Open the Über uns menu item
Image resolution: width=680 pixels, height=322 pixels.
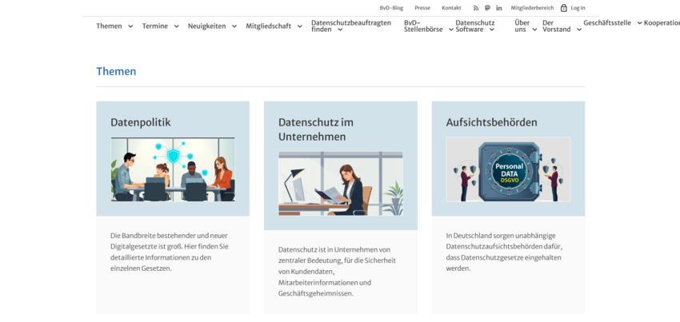522,26
